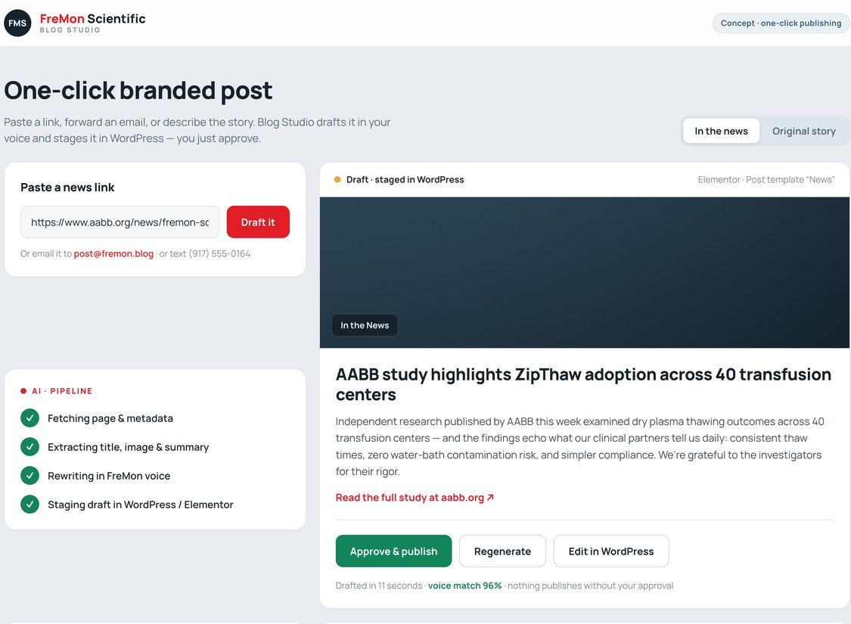This screenshot has height=624, width=851.
Task: Click One-click branded post heading
Action: pos(138,91)
